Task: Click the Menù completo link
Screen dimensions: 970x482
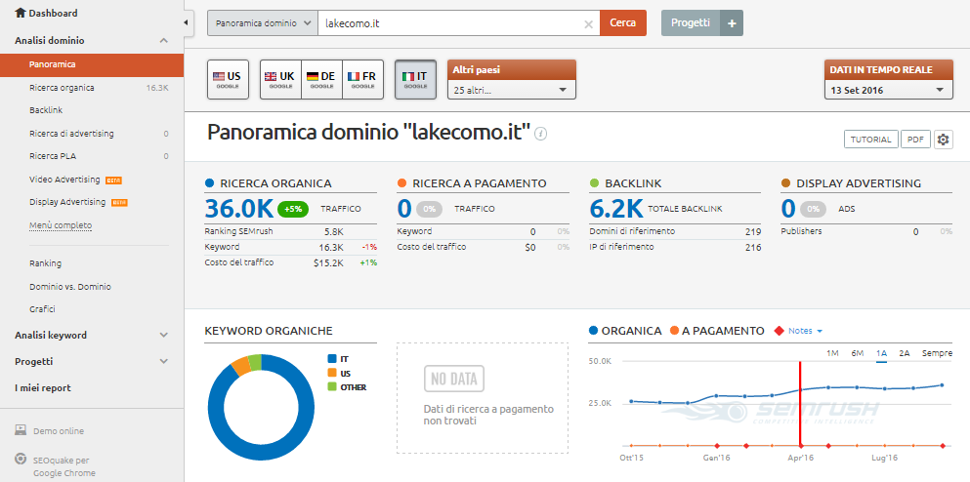Action: (x=61, y=225)
